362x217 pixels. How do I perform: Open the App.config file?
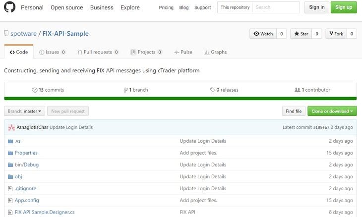27,200
